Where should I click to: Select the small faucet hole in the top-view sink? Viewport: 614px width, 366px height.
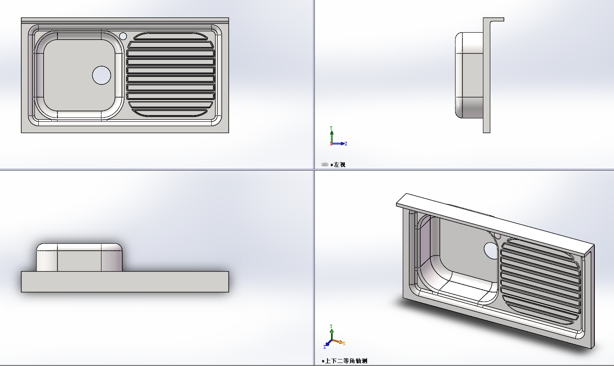point(123,36)
